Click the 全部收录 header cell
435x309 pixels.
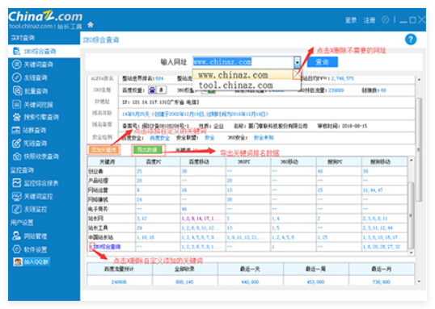pos(185,269)
